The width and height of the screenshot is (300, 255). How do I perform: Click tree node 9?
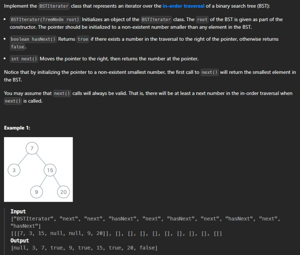coord(36,192)
